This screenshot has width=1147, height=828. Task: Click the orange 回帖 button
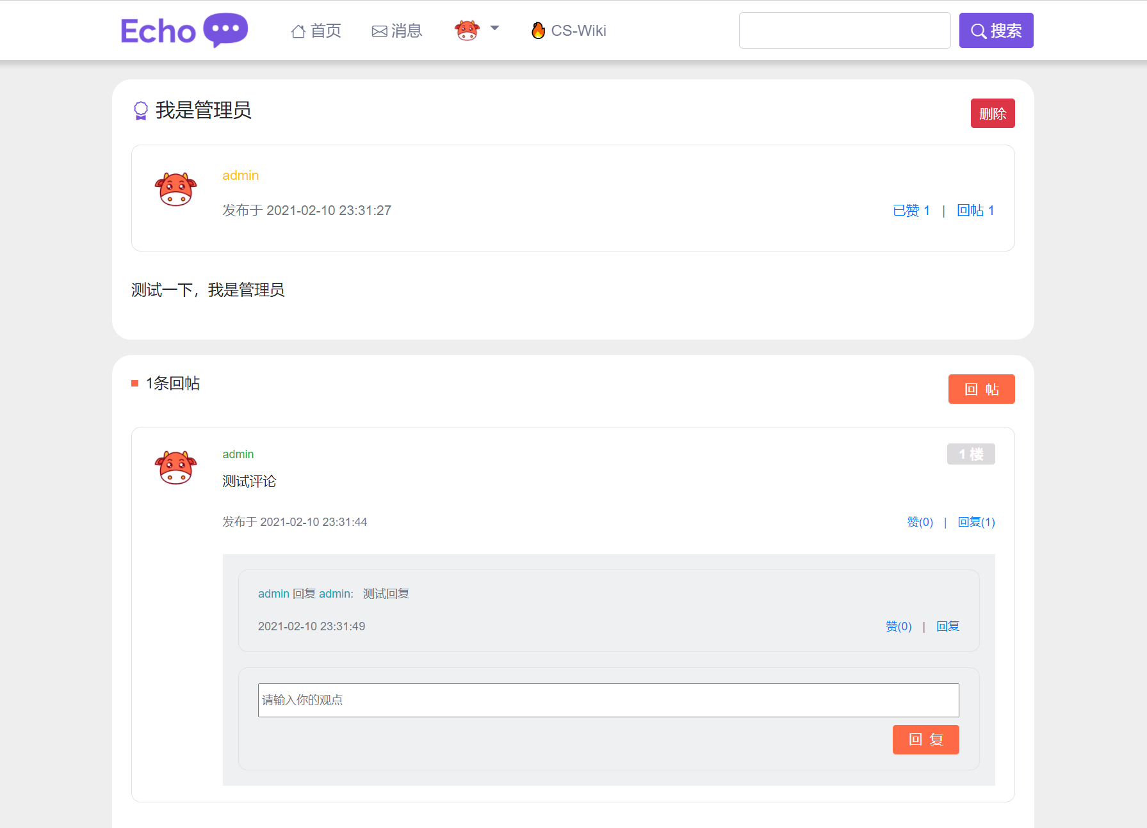coord(981,389)
